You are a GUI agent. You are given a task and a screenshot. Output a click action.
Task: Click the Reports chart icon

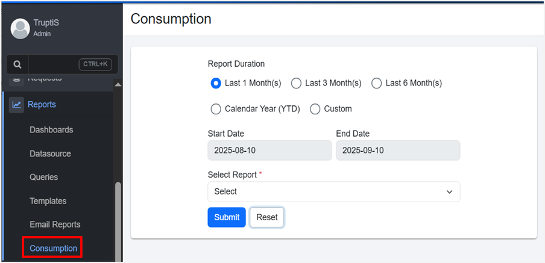click(16, 105)
